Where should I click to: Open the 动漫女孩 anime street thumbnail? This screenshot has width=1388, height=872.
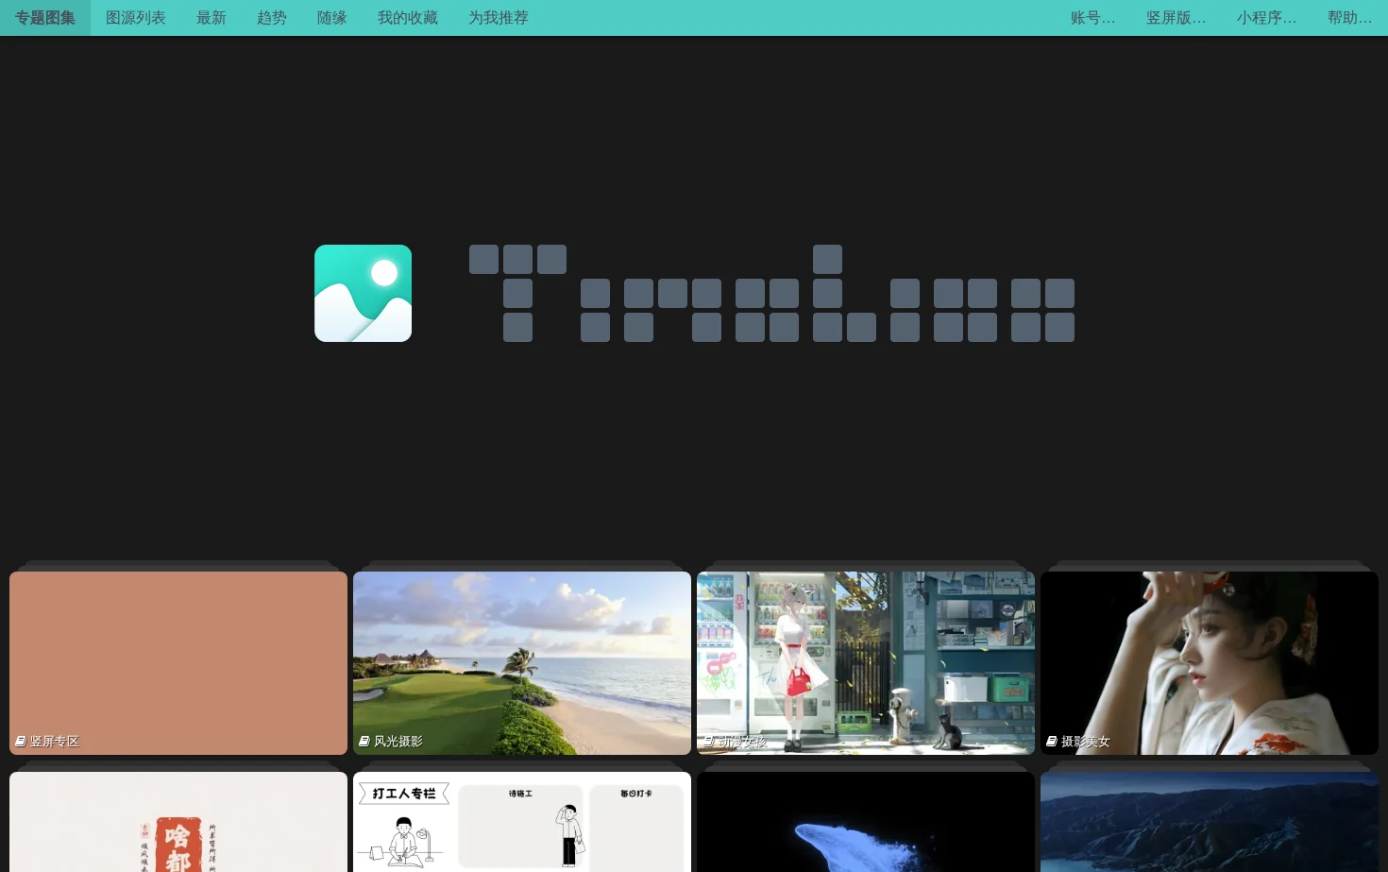click(866, 663)
